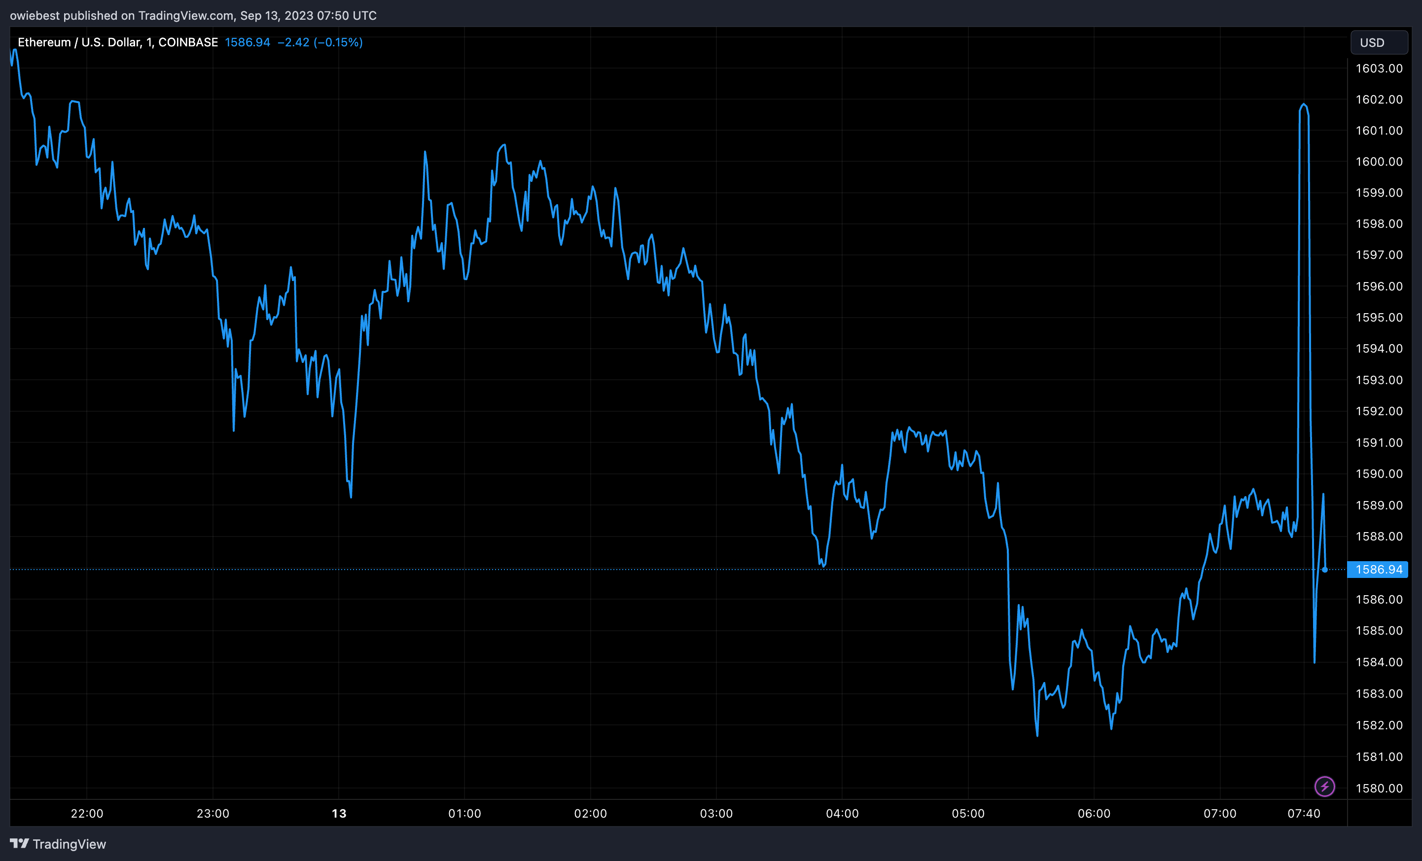The image size is (1422, 861).
Task: Click the 05:00 time axis label
Action: [x=968, y=813]
